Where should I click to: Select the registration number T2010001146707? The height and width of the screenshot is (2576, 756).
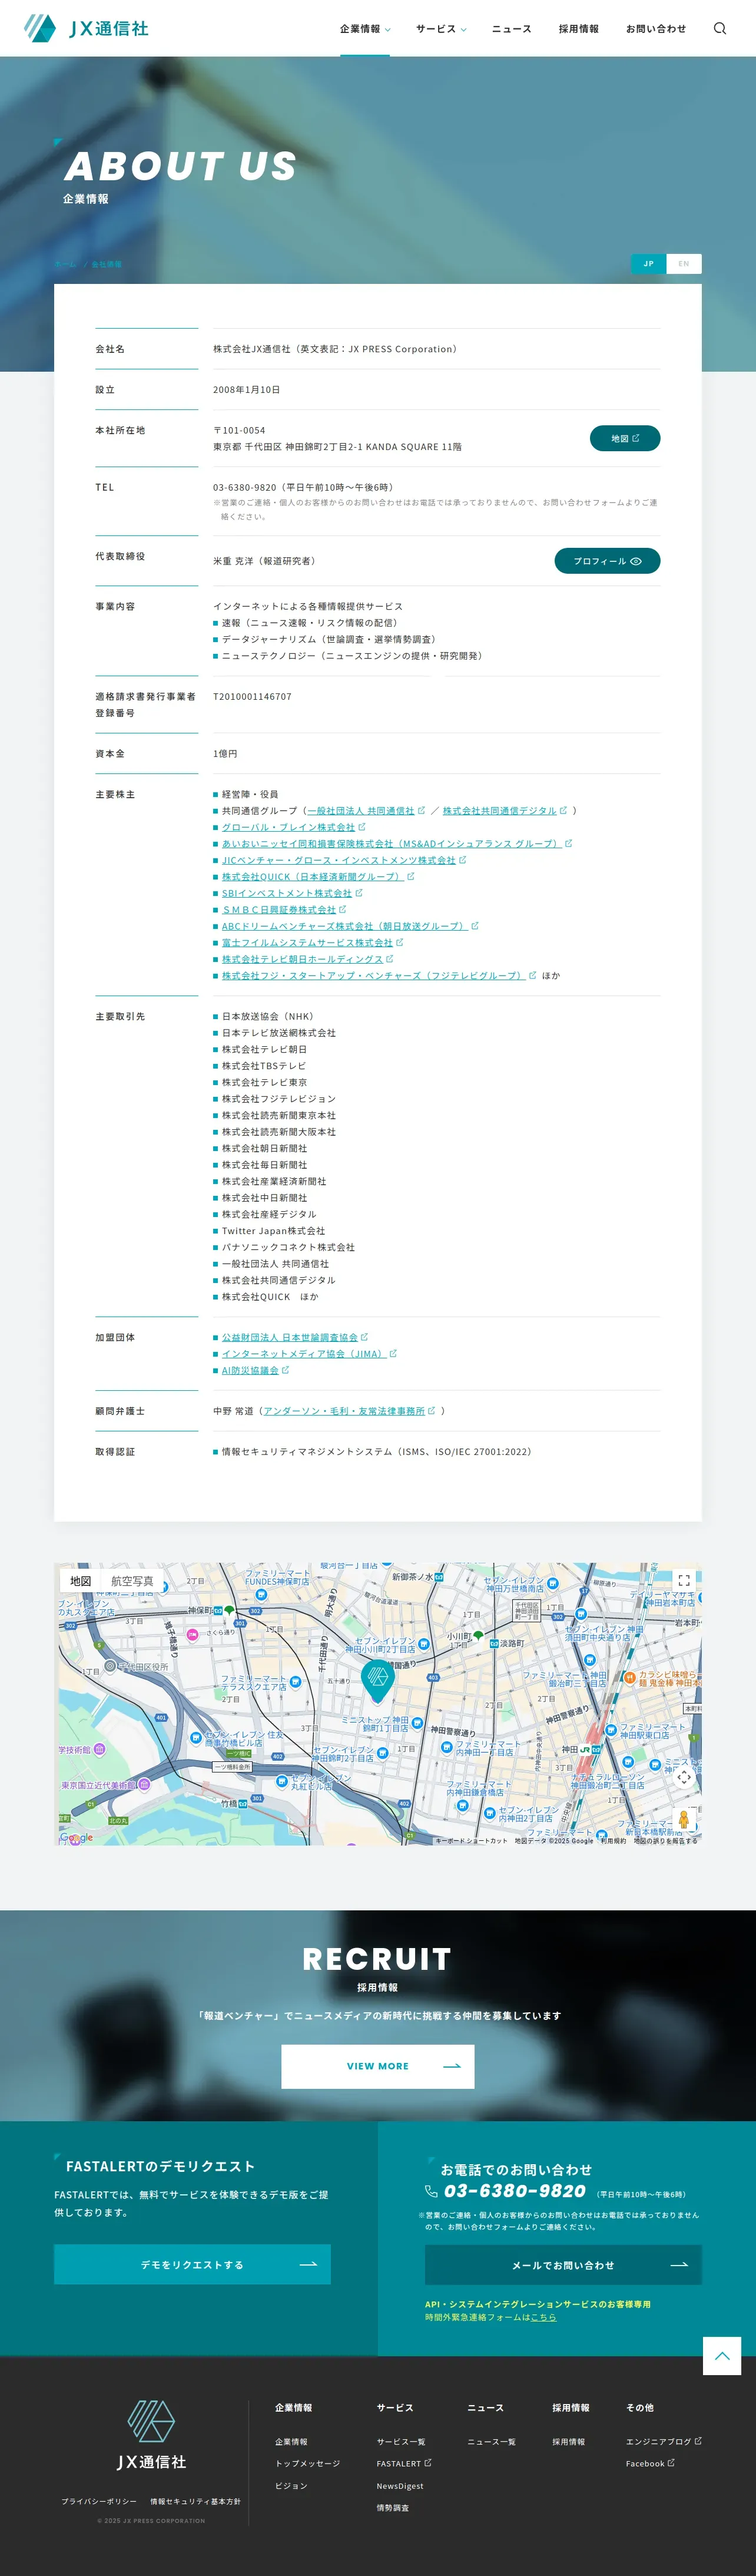pyautogui.click(x=252, y=696)
